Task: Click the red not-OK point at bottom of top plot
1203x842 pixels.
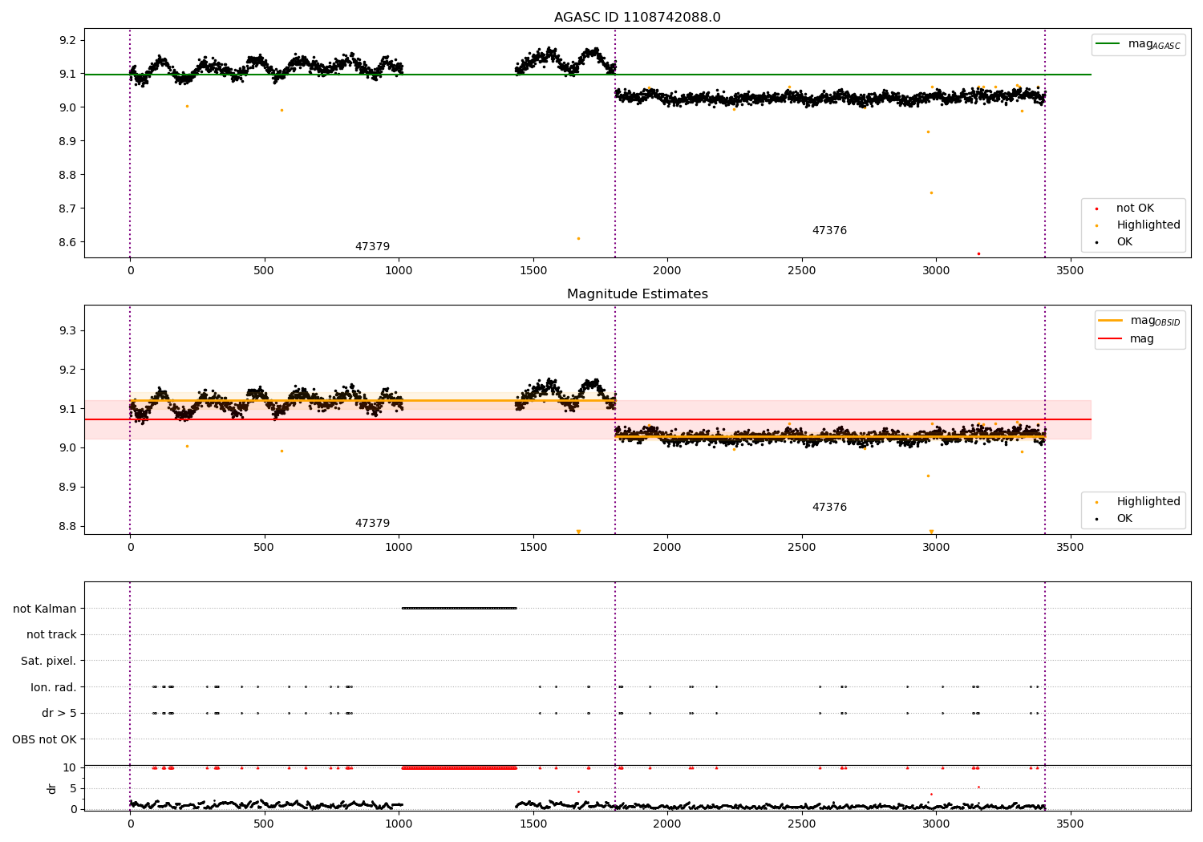Action: pyautogui.click(x=978, y=253)
